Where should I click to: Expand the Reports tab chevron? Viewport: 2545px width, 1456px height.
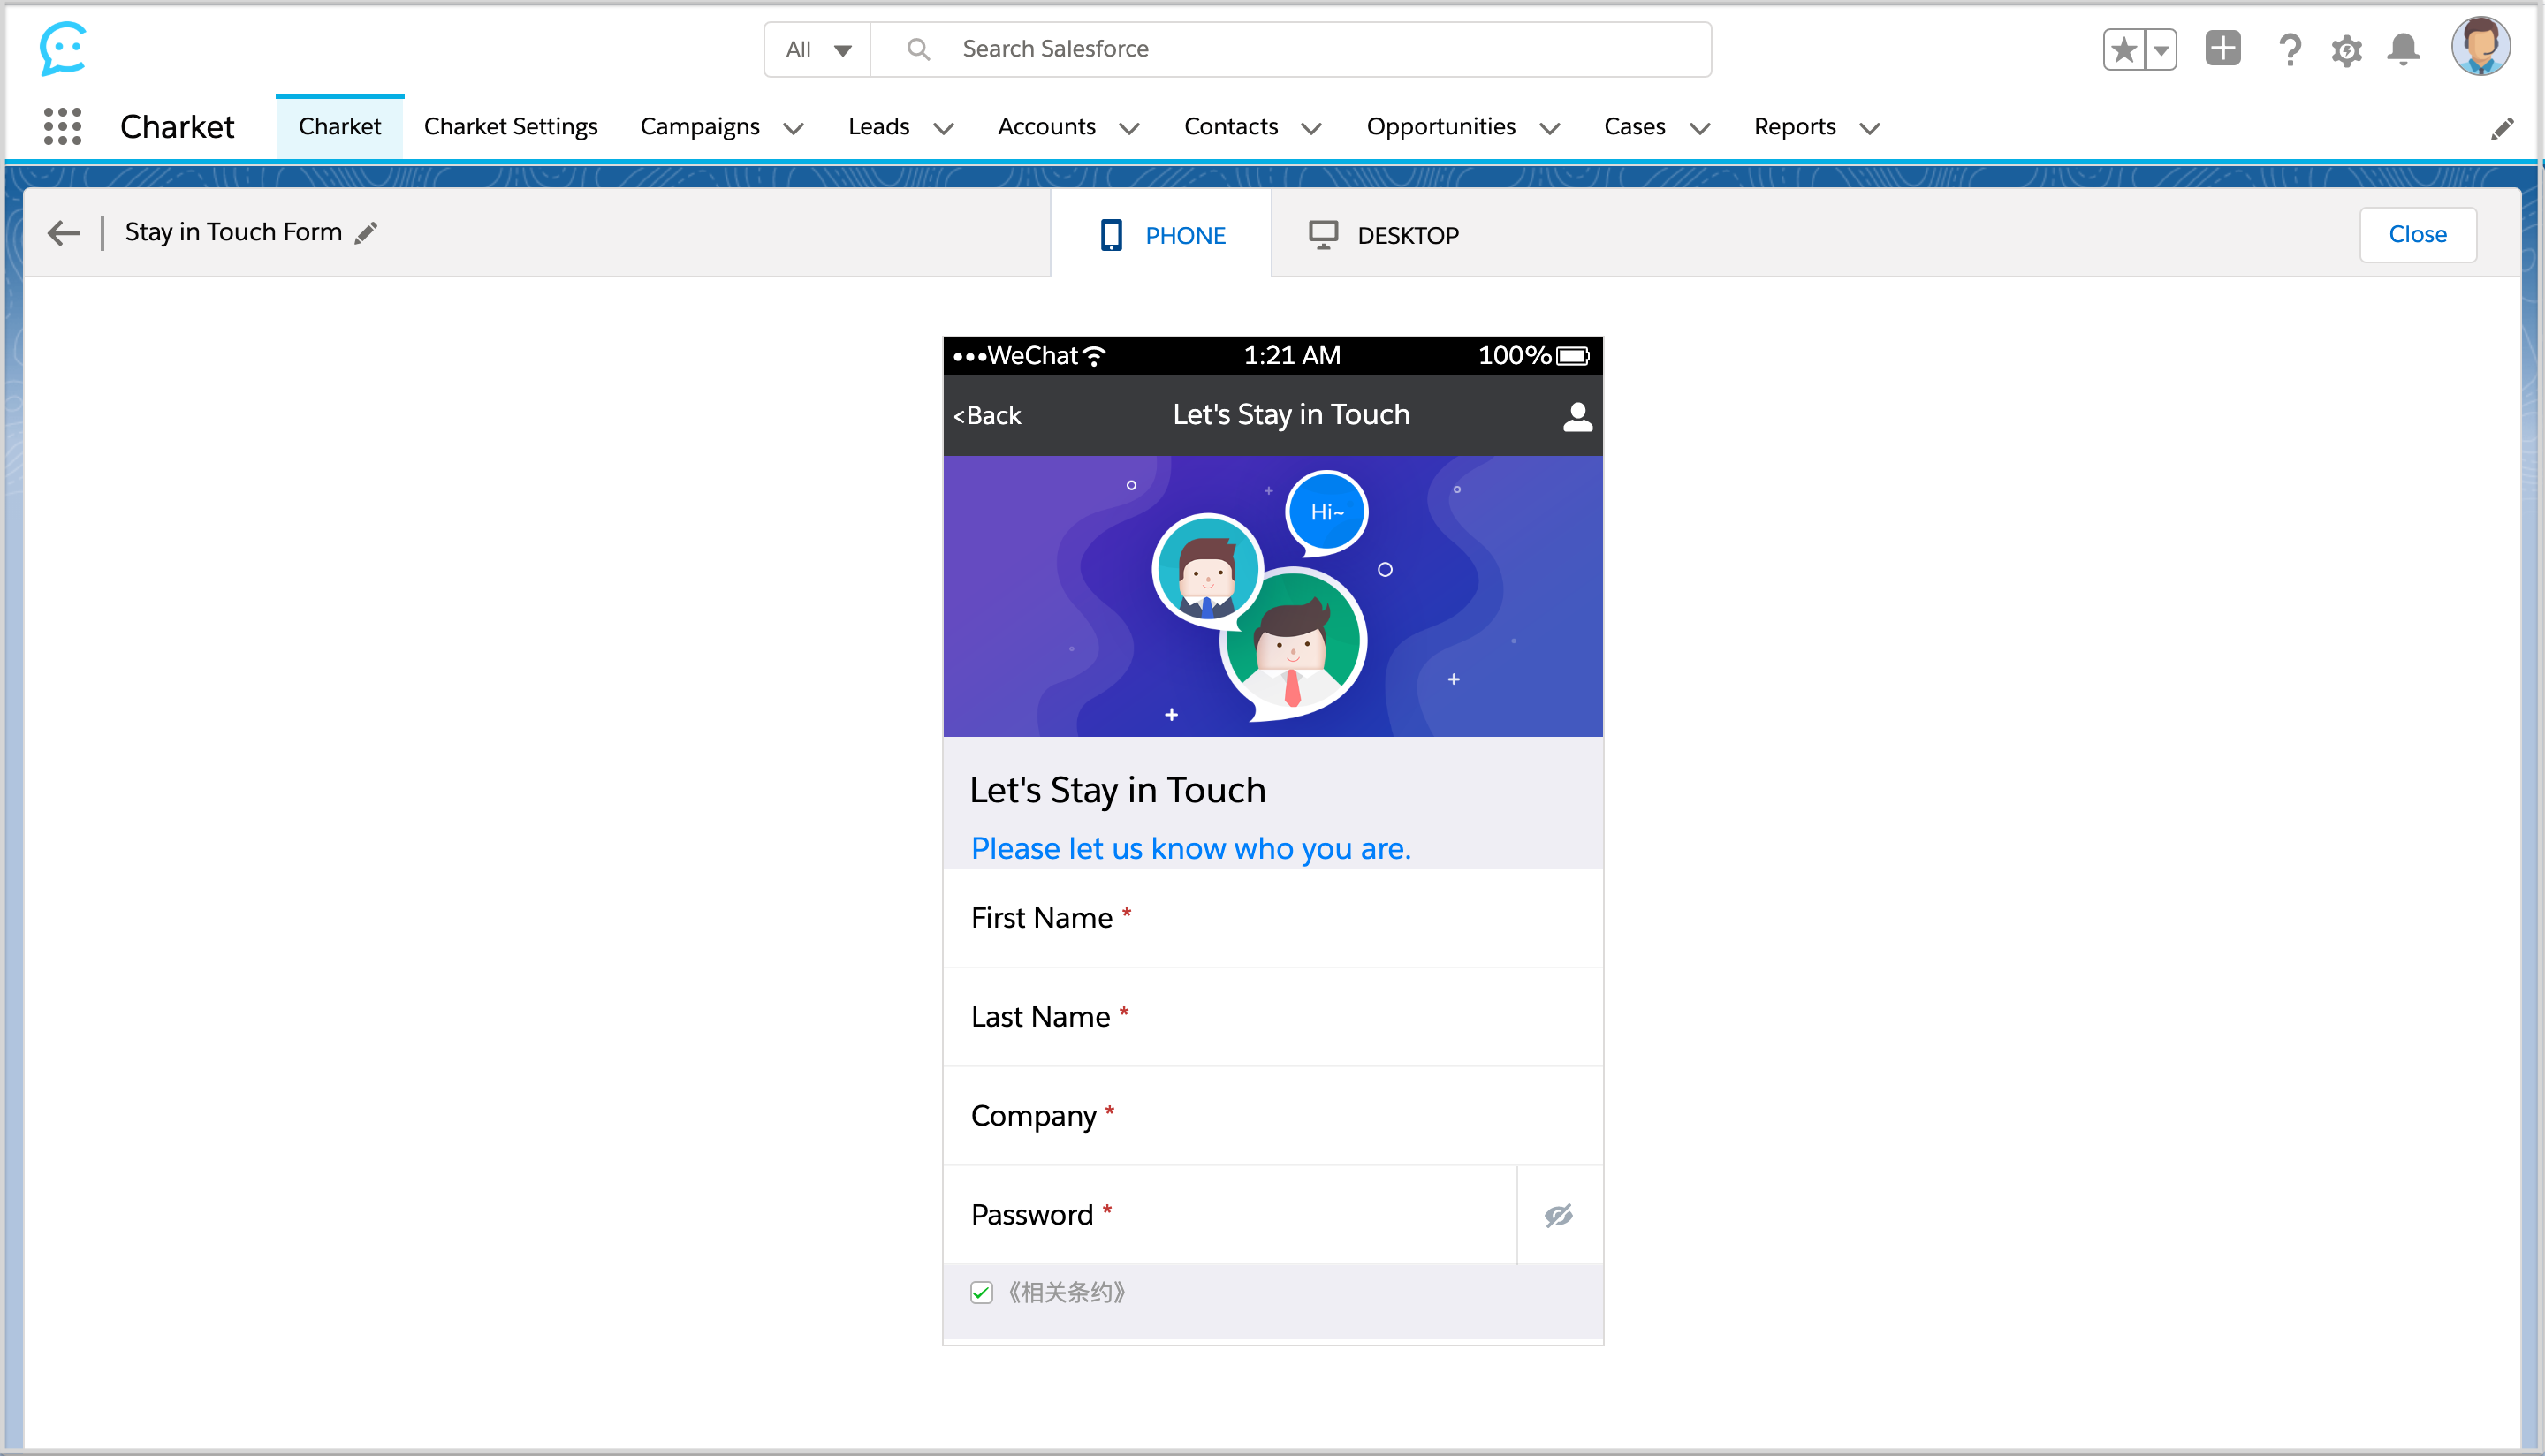(1870, 128)
